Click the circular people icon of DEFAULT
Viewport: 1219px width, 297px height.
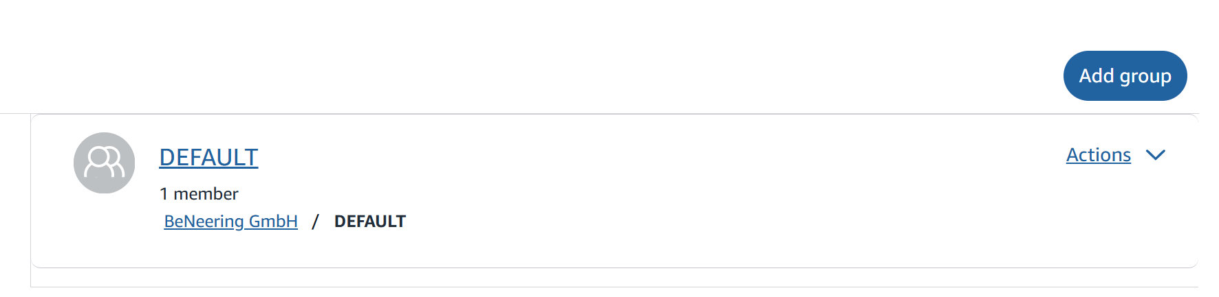pyautogui.click(x=104, y=163)
